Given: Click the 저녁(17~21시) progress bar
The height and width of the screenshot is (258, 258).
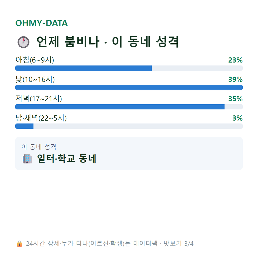Looking at the screenshot, I should pos(129,107).
